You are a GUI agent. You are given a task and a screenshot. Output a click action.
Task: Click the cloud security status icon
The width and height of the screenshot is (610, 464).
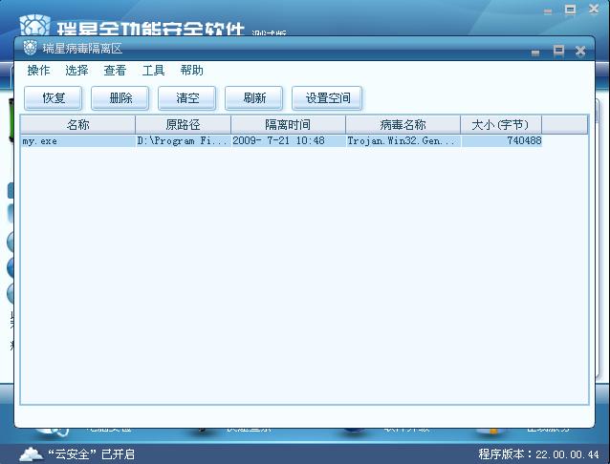tap(32, 453)
